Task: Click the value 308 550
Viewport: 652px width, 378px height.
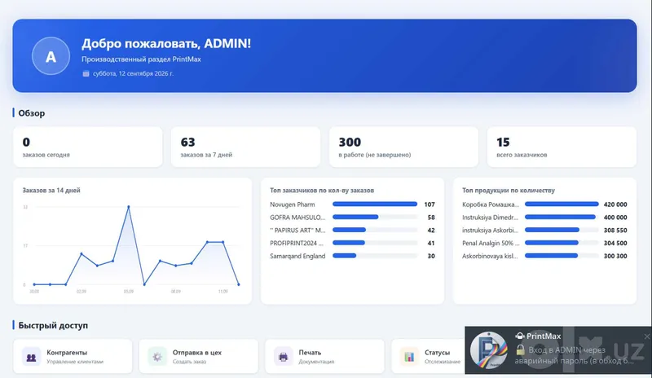Action: (x=615, y=231)
